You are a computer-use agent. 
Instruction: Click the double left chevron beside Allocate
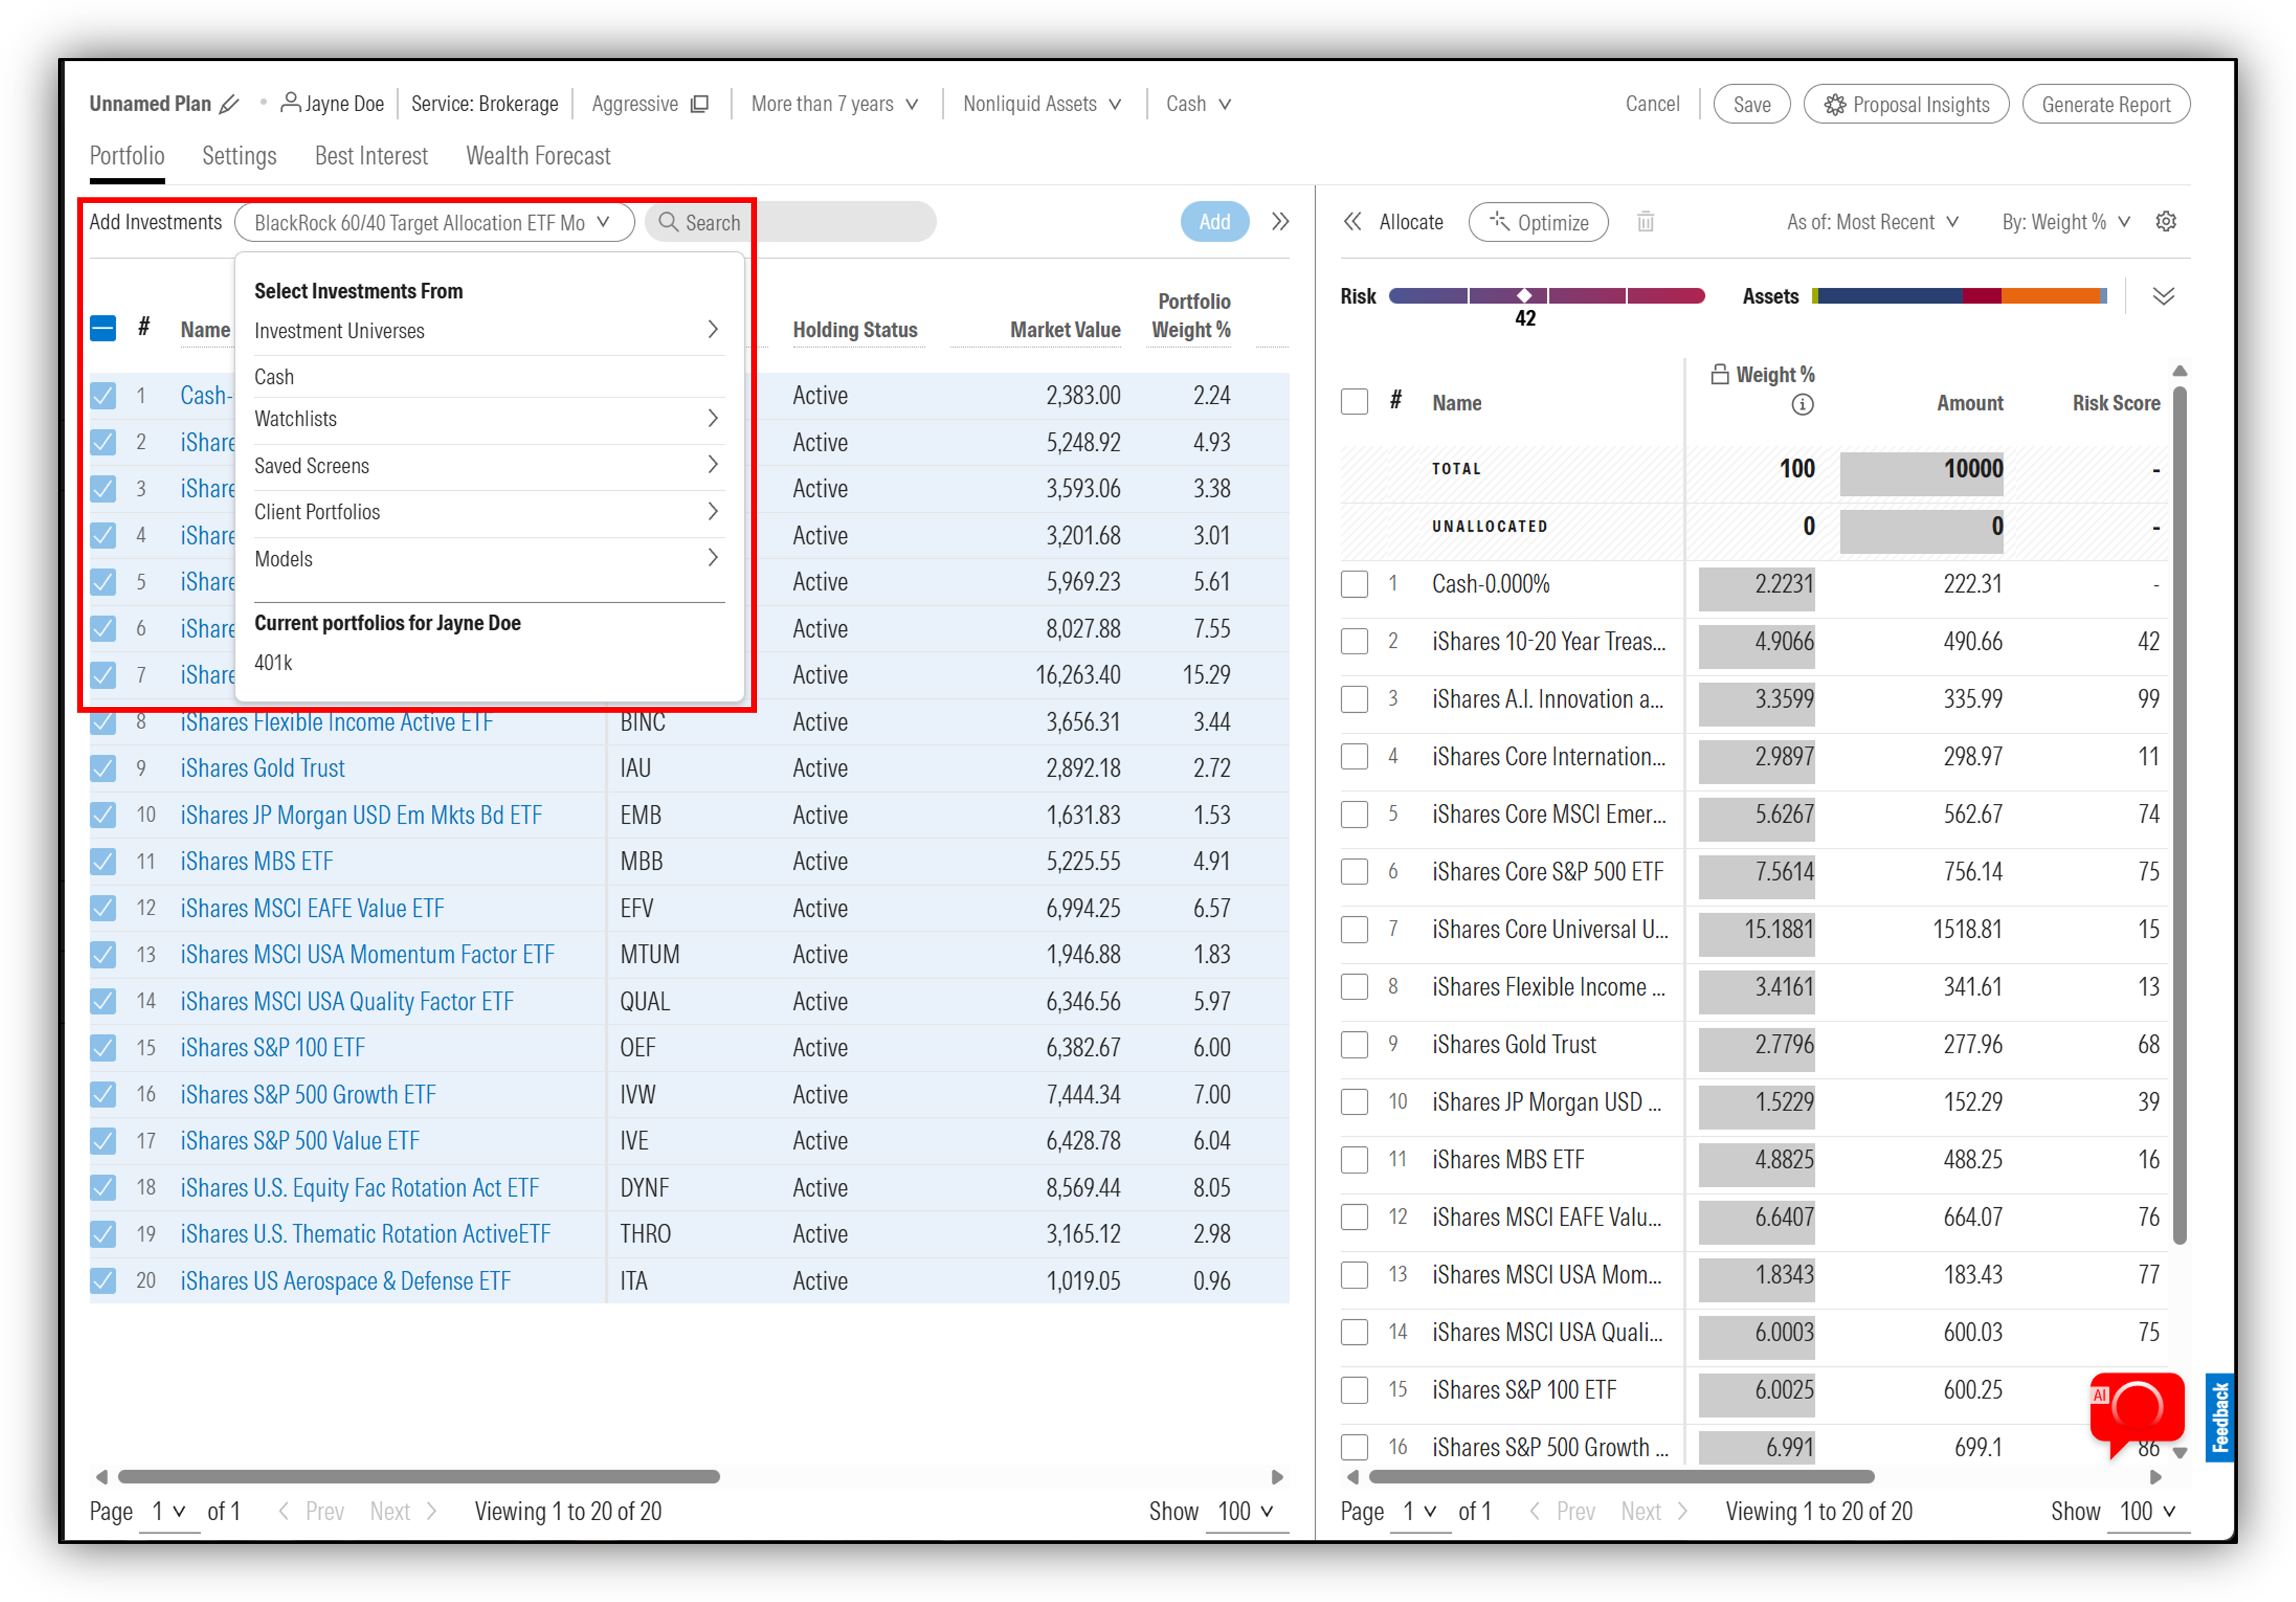tap(1352, 222)
